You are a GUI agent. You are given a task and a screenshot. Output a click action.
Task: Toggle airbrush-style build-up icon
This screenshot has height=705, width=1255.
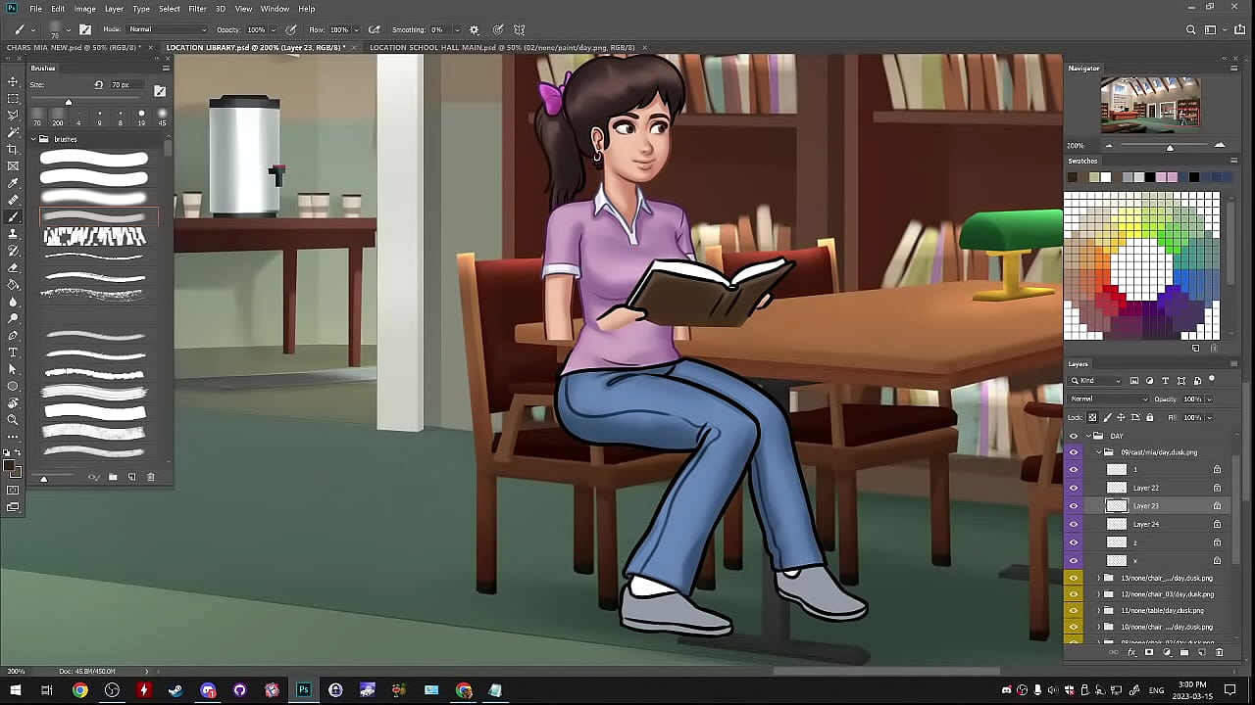click(x=374, y=29)
